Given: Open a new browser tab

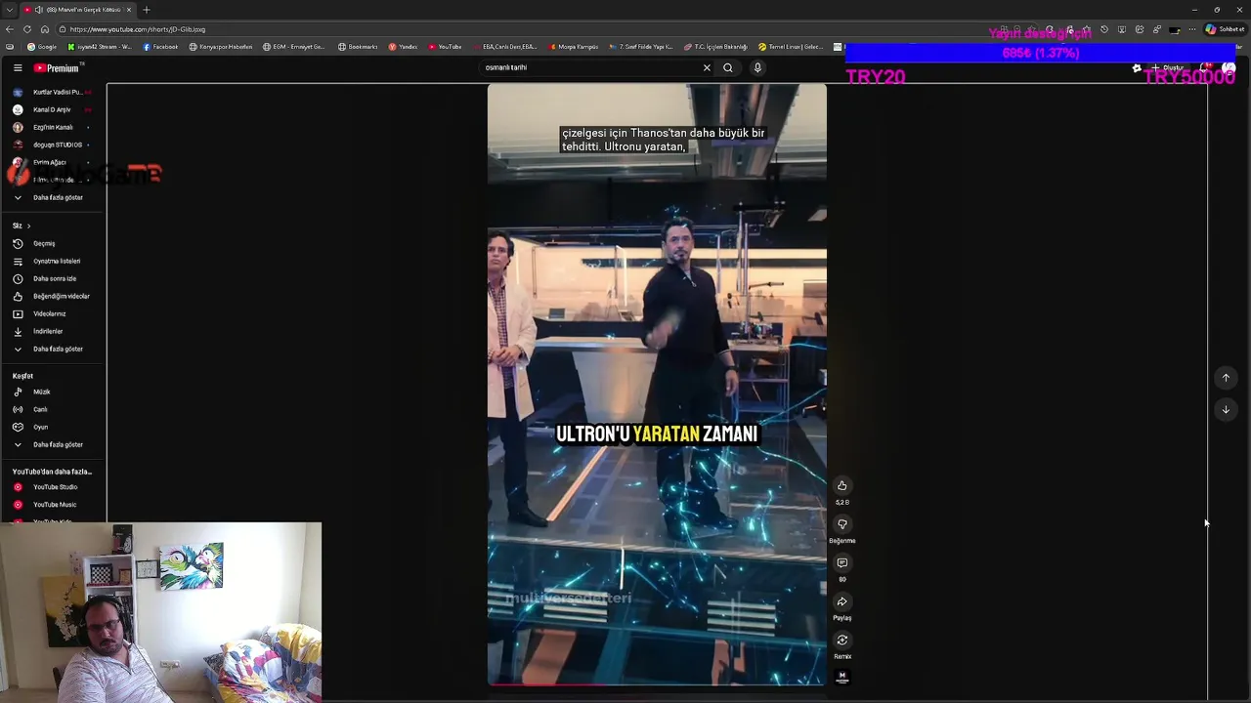Looking at the screenshot, I should pos(147,10).
